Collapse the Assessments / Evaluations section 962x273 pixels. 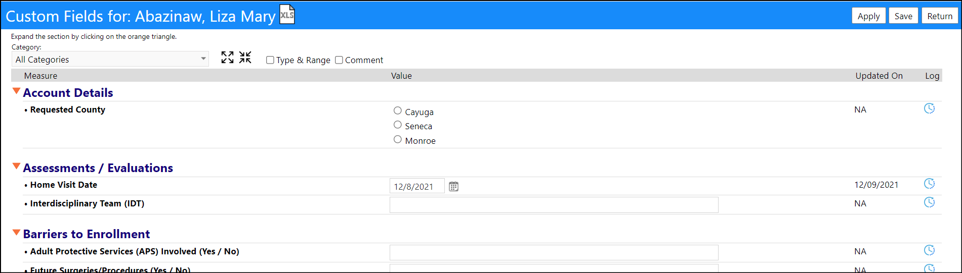point(16,167)
